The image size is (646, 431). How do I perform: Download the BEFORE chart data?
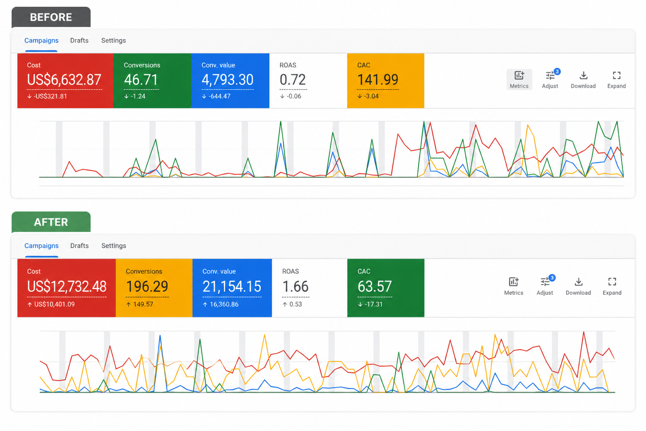coord(583,80)
